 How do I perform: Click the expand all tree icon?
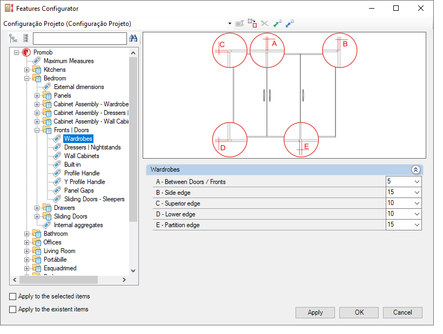point(14,38)
